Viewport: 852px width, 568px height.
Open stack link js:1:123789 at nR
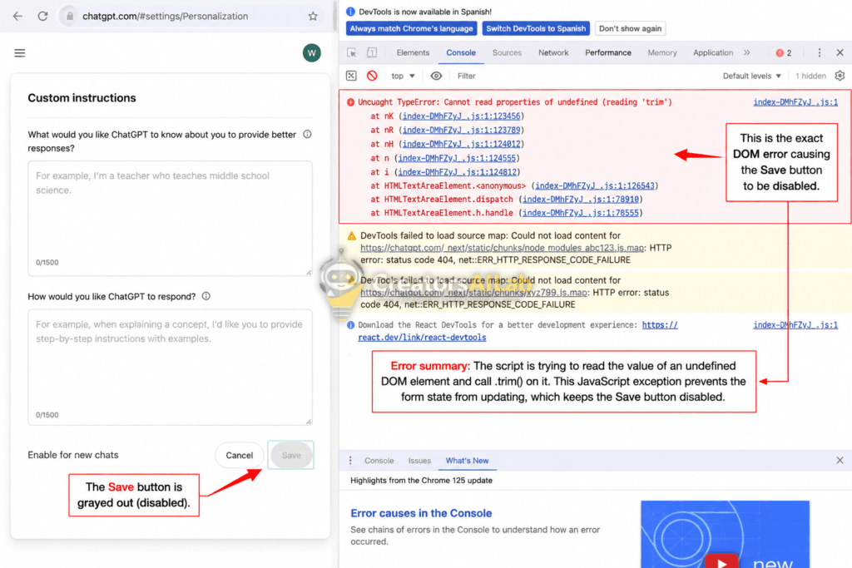[461, 131]
